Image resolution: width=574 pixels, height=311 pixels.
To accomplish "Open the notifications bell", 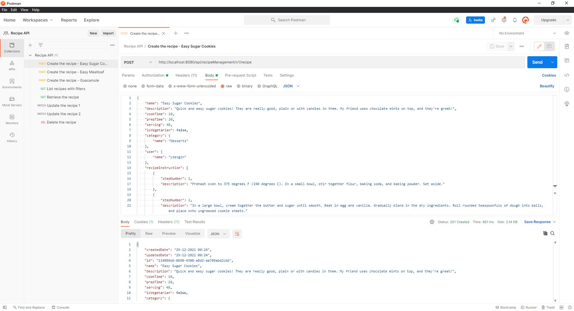I will (x=515, y=20).
